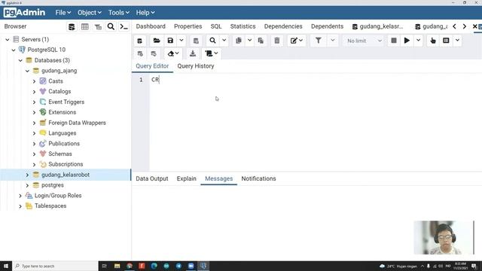
Task: Expand the Casts node
Action: [34, 81]
